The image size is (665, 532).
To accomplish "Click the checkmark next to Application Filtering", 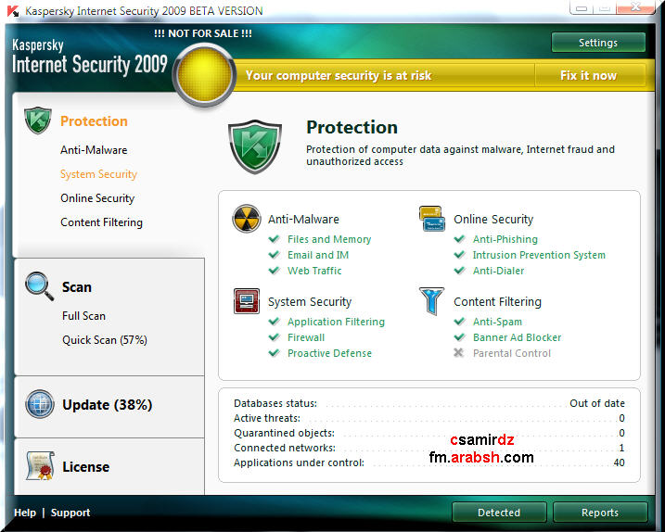I will click(274, 322).
